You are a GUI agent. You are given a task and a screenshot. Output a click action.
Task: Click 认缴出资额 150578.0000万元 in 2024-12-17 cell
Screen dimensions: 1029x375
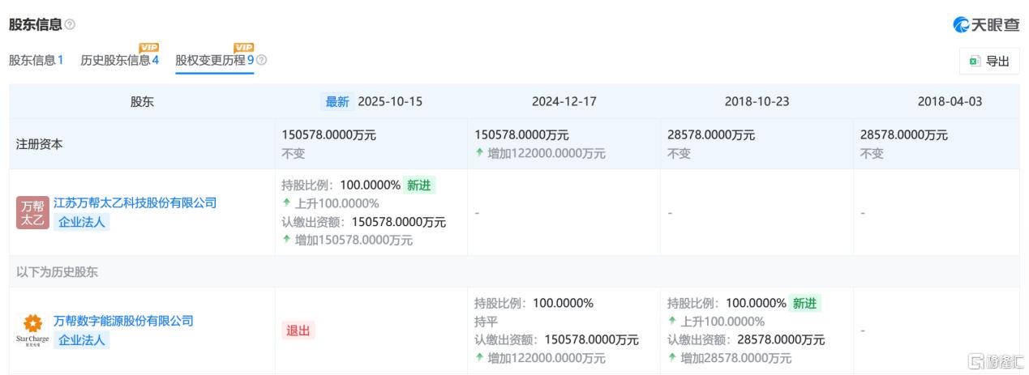coord(557,339)
